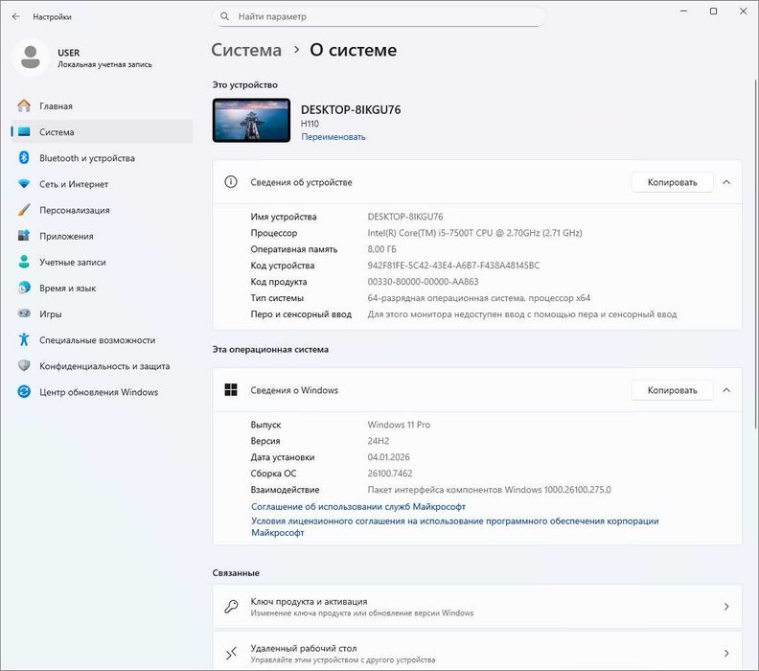The width and height of the screenshot is (759, 671).
Task: Copy device details with Копировать
Action: 673,182
